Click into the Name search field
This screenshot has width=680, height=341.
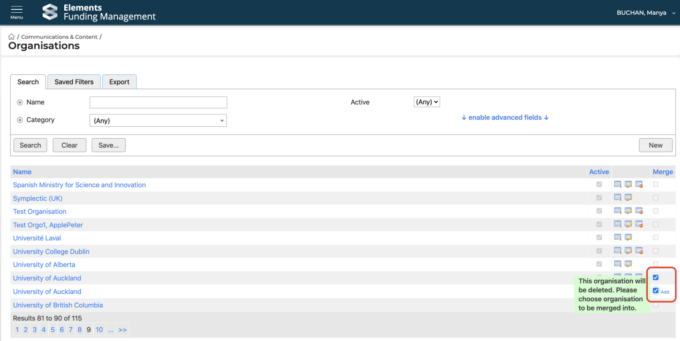pyautogui.click(x=158, y=102)
